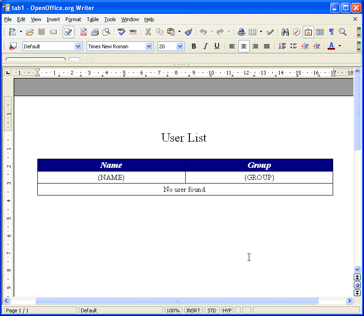Insert a Hyperlink

click(x=241, y=32)
